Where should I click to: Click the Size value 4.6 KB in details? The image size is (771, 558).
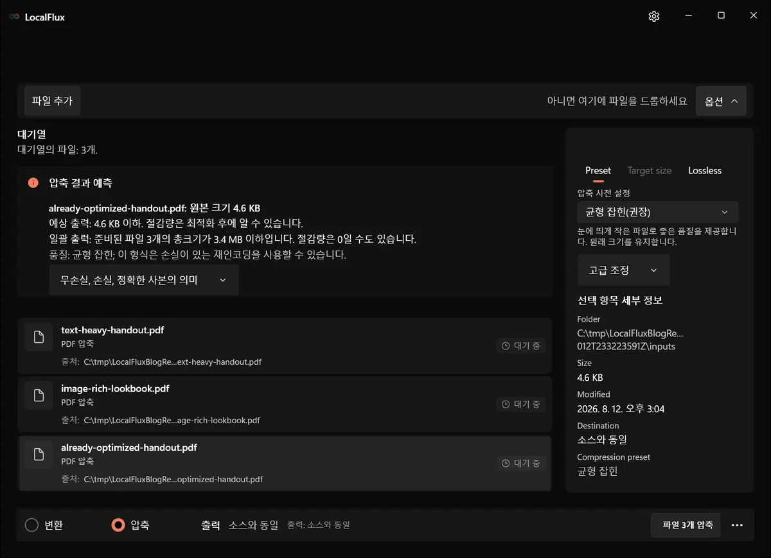click(x=590, y=378)
